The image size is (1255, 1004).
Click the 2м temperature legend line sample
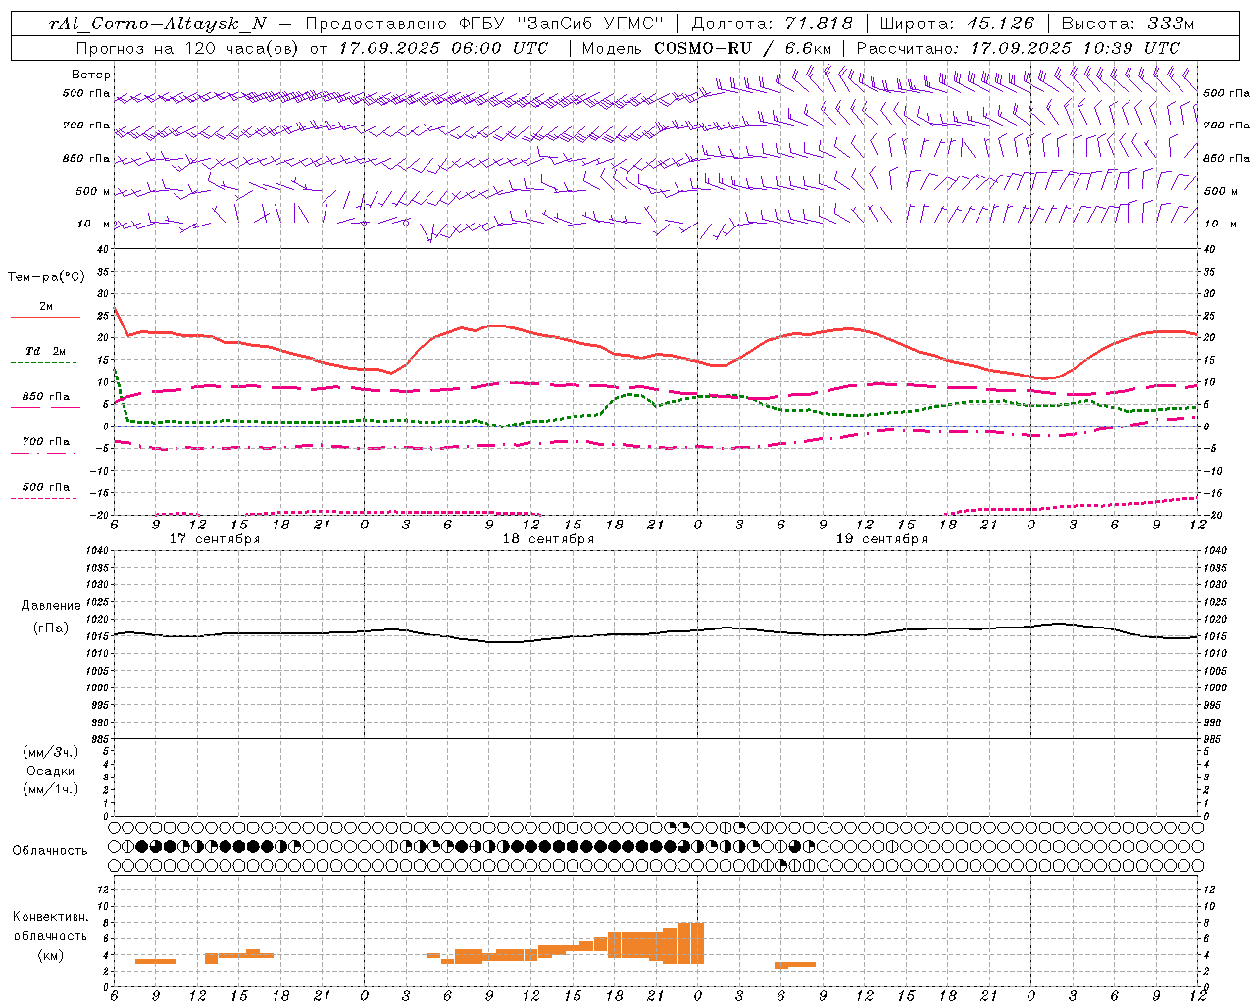(45, 317)
